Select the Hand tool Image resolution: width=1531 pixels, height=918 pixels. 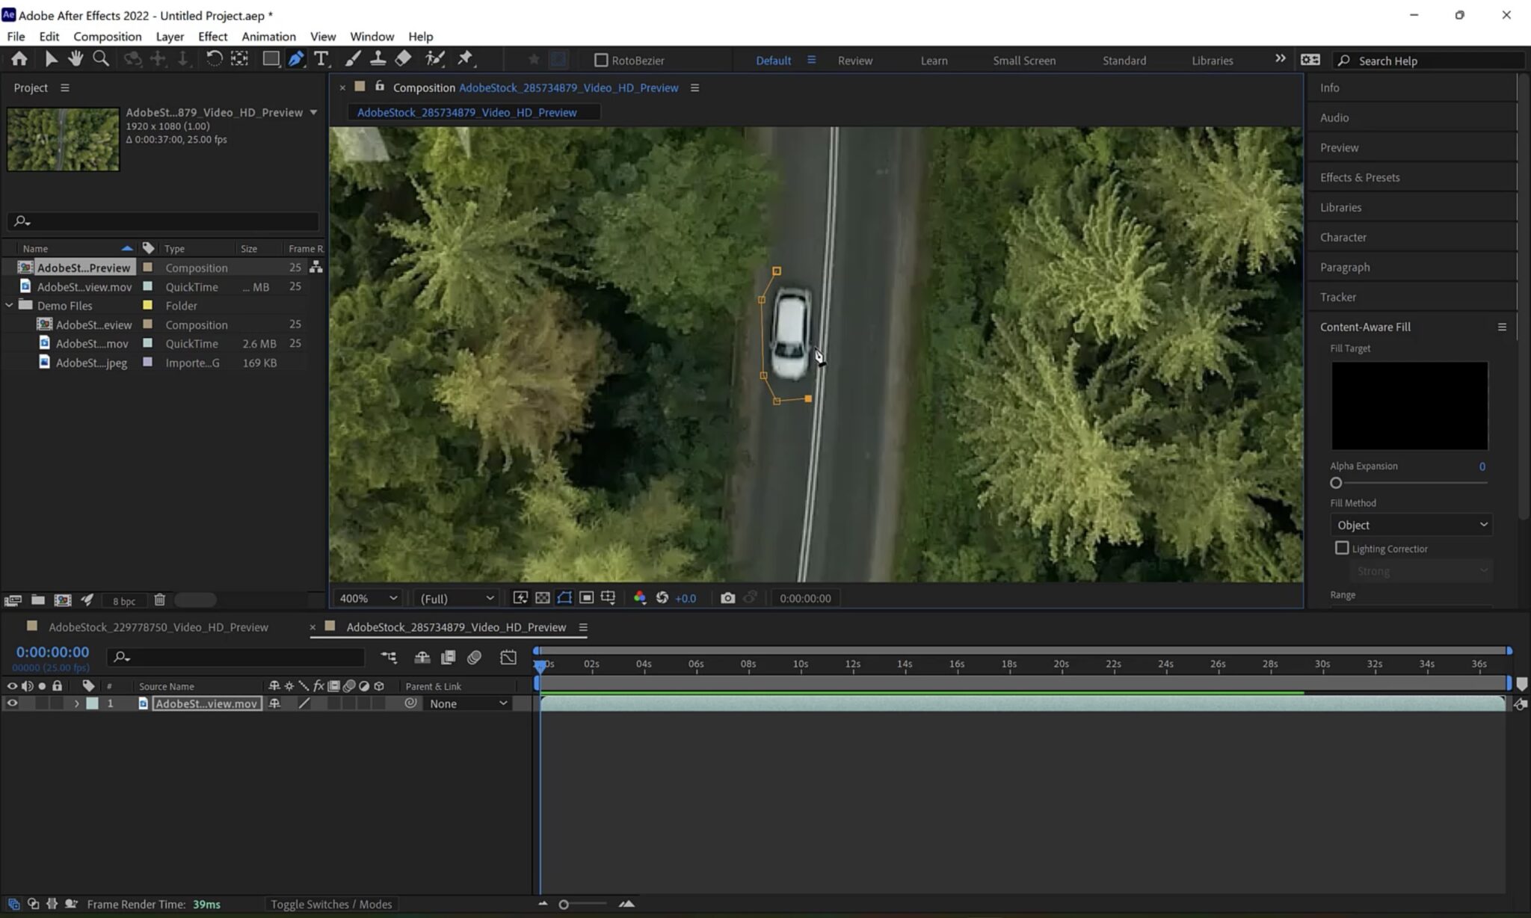click(x=75, y=58)
